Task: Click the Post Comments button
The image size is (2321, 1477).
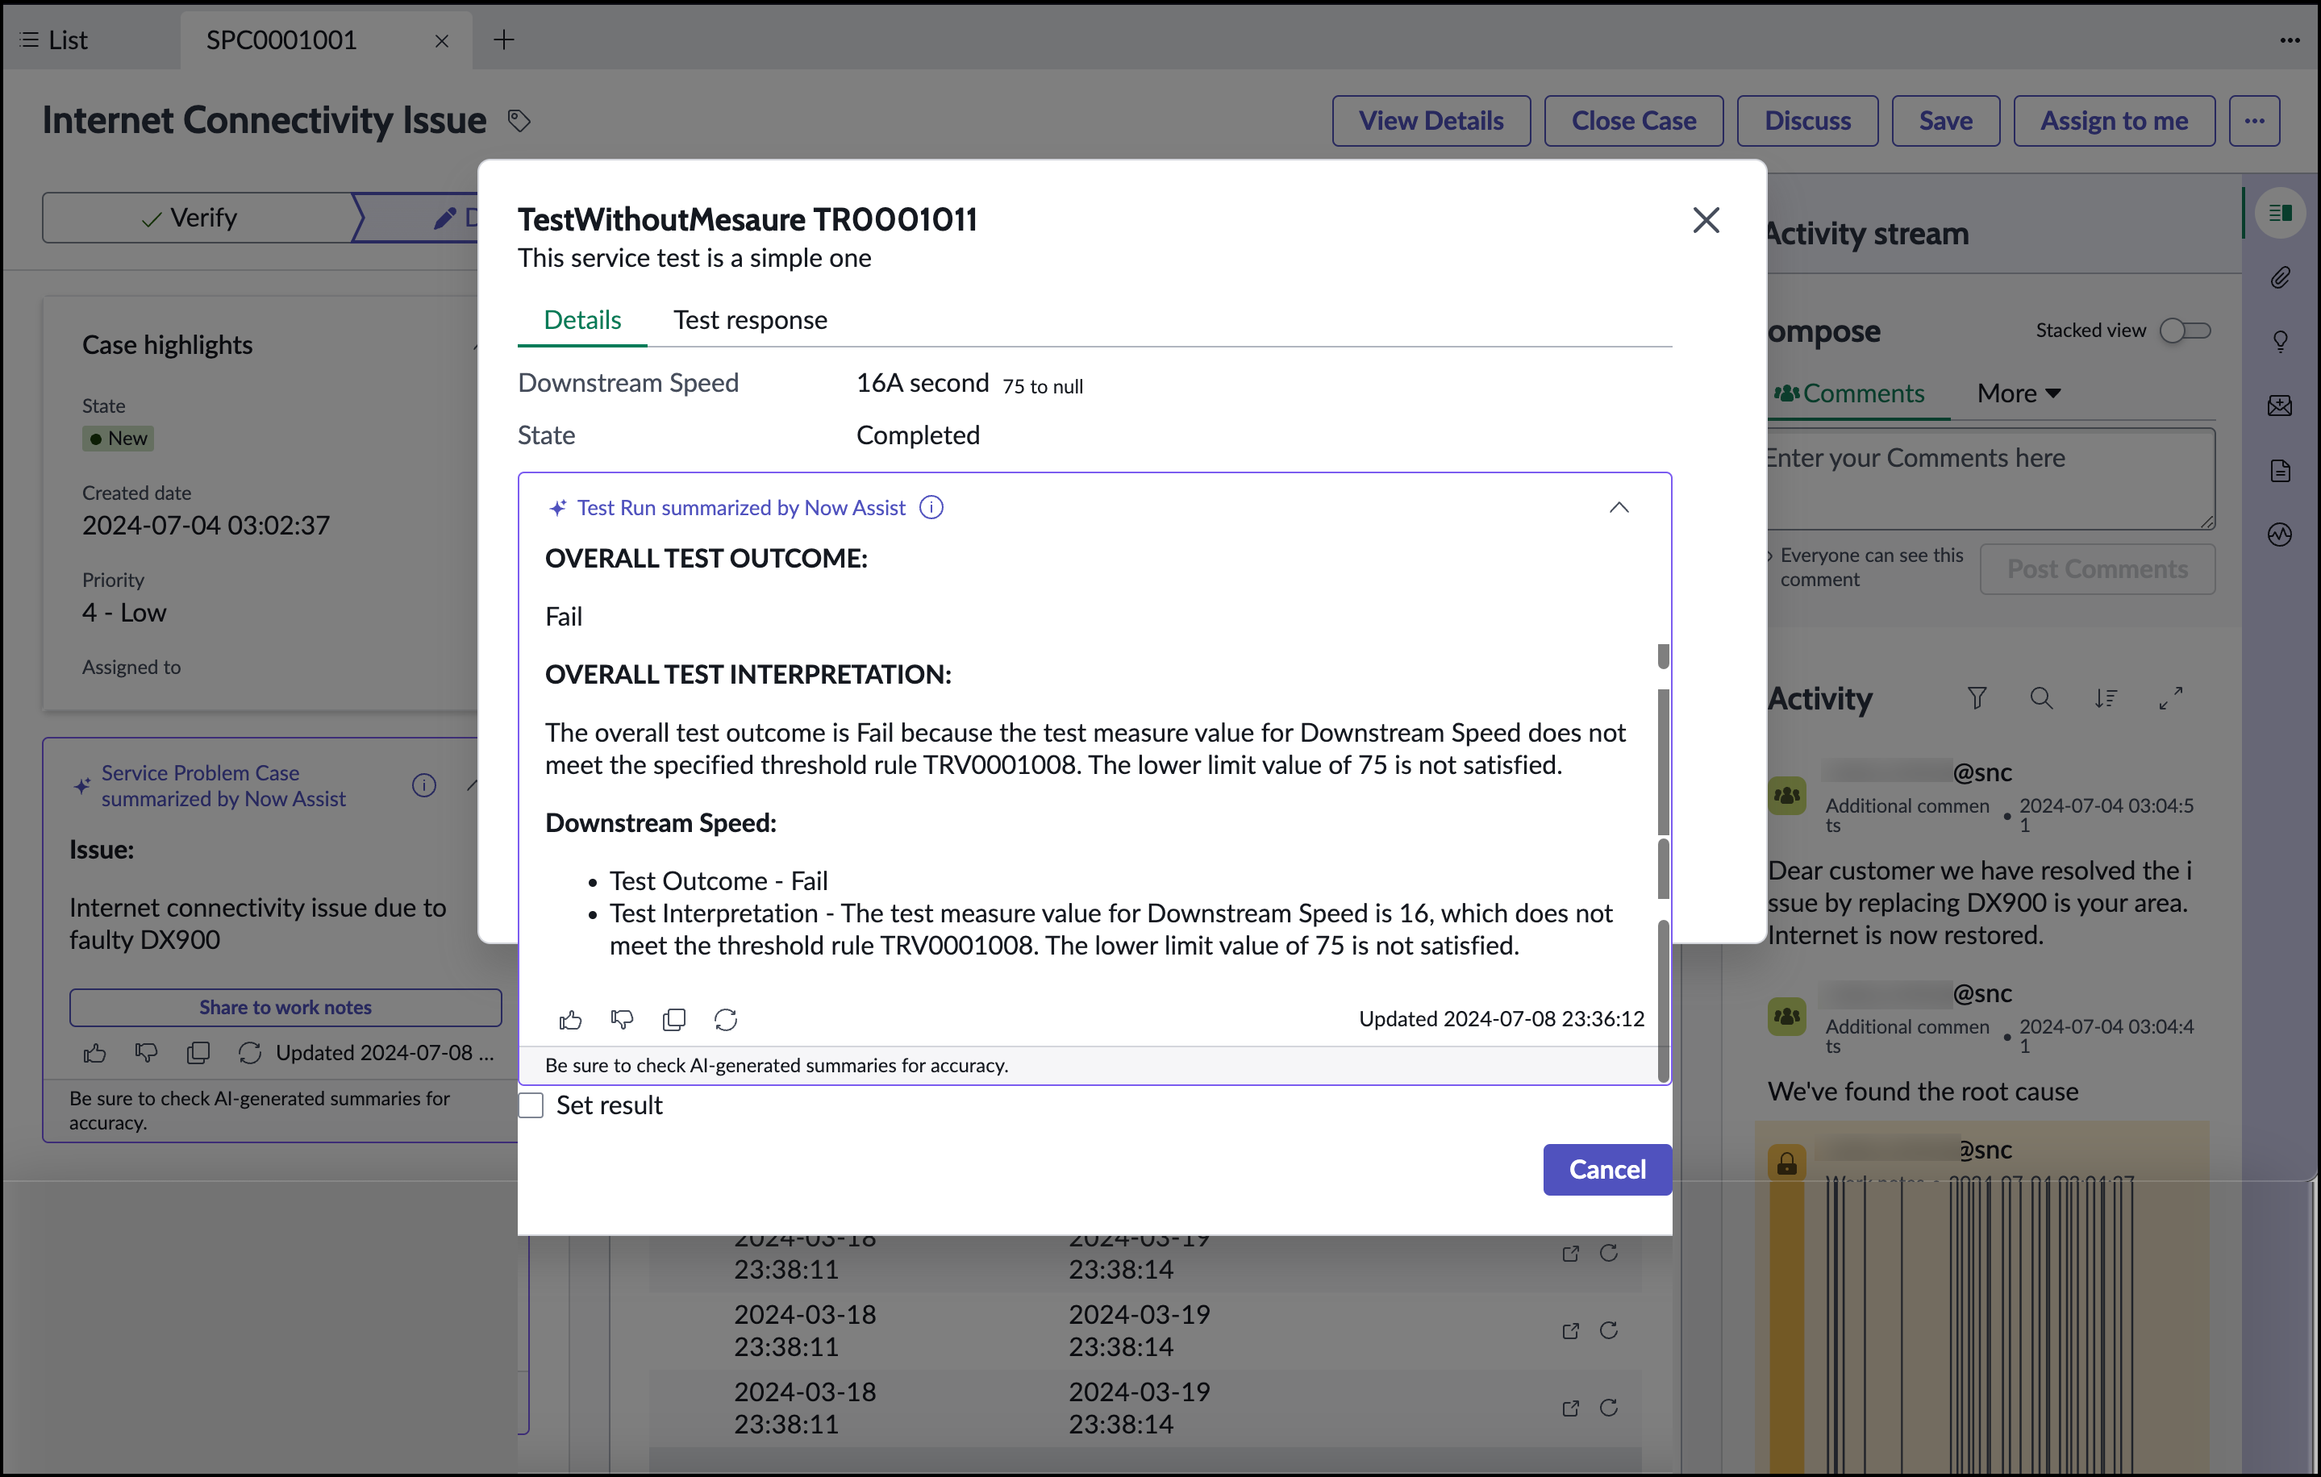Action: pyautogui.click(x=2098, y=569)
